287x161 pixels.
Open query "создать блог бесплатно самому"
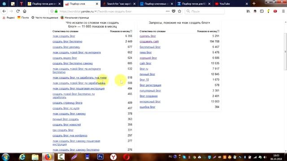coord(73,64)
